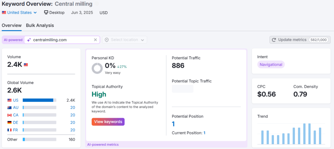Clear the centralmilling.com domain with the X
Screen dimensions: 334x149
tap(96, 40)
